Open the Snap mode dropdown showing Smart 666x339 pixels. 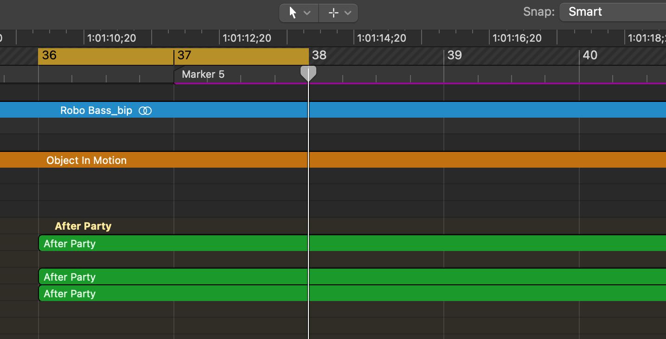(612, 12)
